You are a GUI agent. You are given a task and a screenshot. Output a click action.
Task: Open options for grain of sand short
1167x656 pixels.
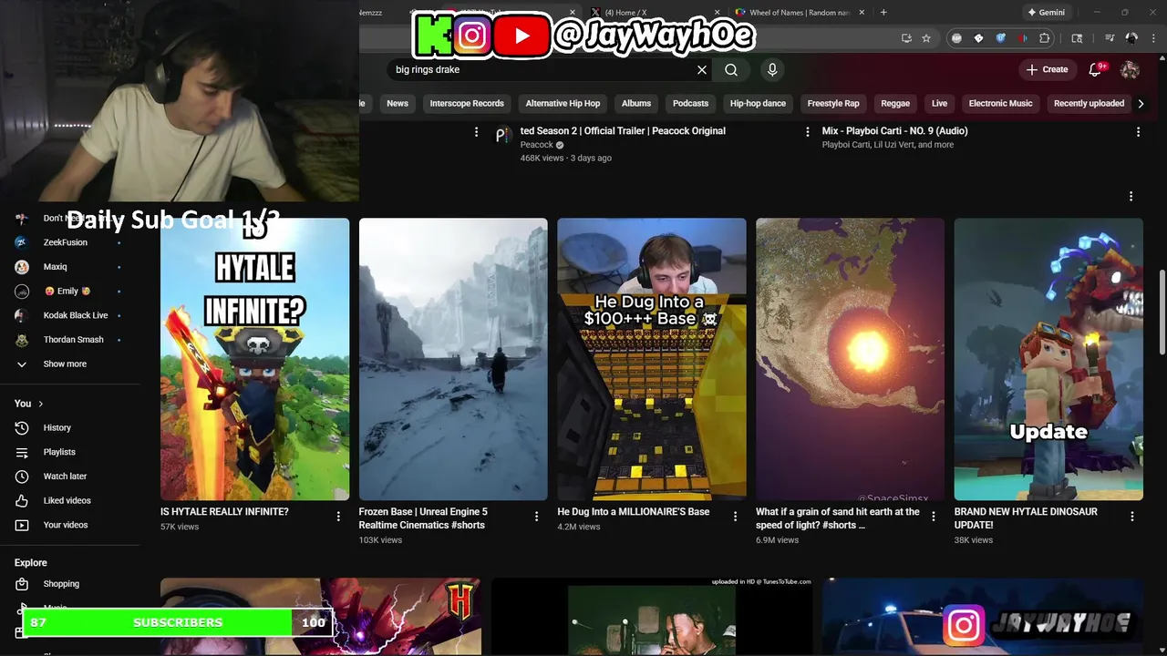coord(934,517)
